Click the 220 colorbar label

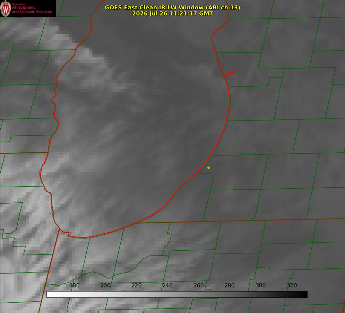[136, 285]
